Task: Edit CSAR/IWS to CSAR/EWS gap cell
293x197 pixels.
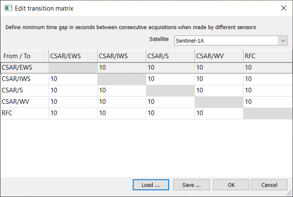Action: pyautogui.click(x=73, y=79)
